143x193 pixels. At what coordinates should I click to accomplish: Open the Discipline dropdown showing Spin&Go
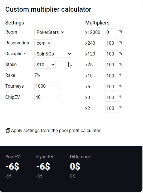coord(53,54)
